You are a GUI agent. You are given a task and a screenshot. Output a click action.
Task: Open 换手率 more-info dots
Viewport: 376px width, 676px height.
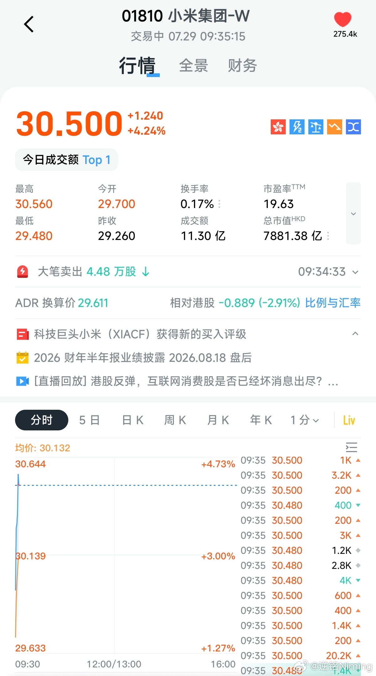pos(219,204)
